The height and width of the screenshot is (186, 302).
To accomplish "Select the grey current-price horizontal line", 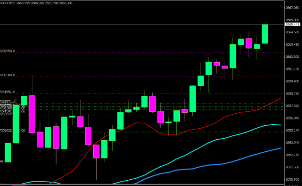I will (x=142, y=25).
